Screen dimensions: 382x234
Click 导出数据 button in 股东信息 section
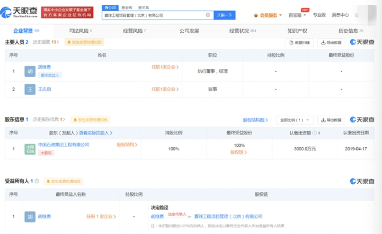tap(331, 120)
